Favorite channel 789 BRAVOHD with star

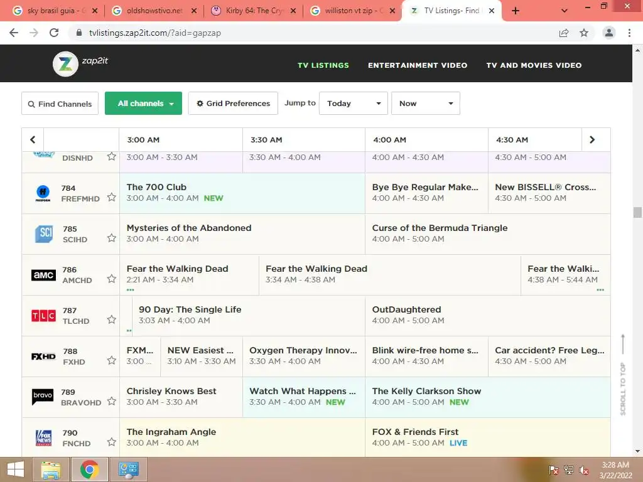(112, 401)
